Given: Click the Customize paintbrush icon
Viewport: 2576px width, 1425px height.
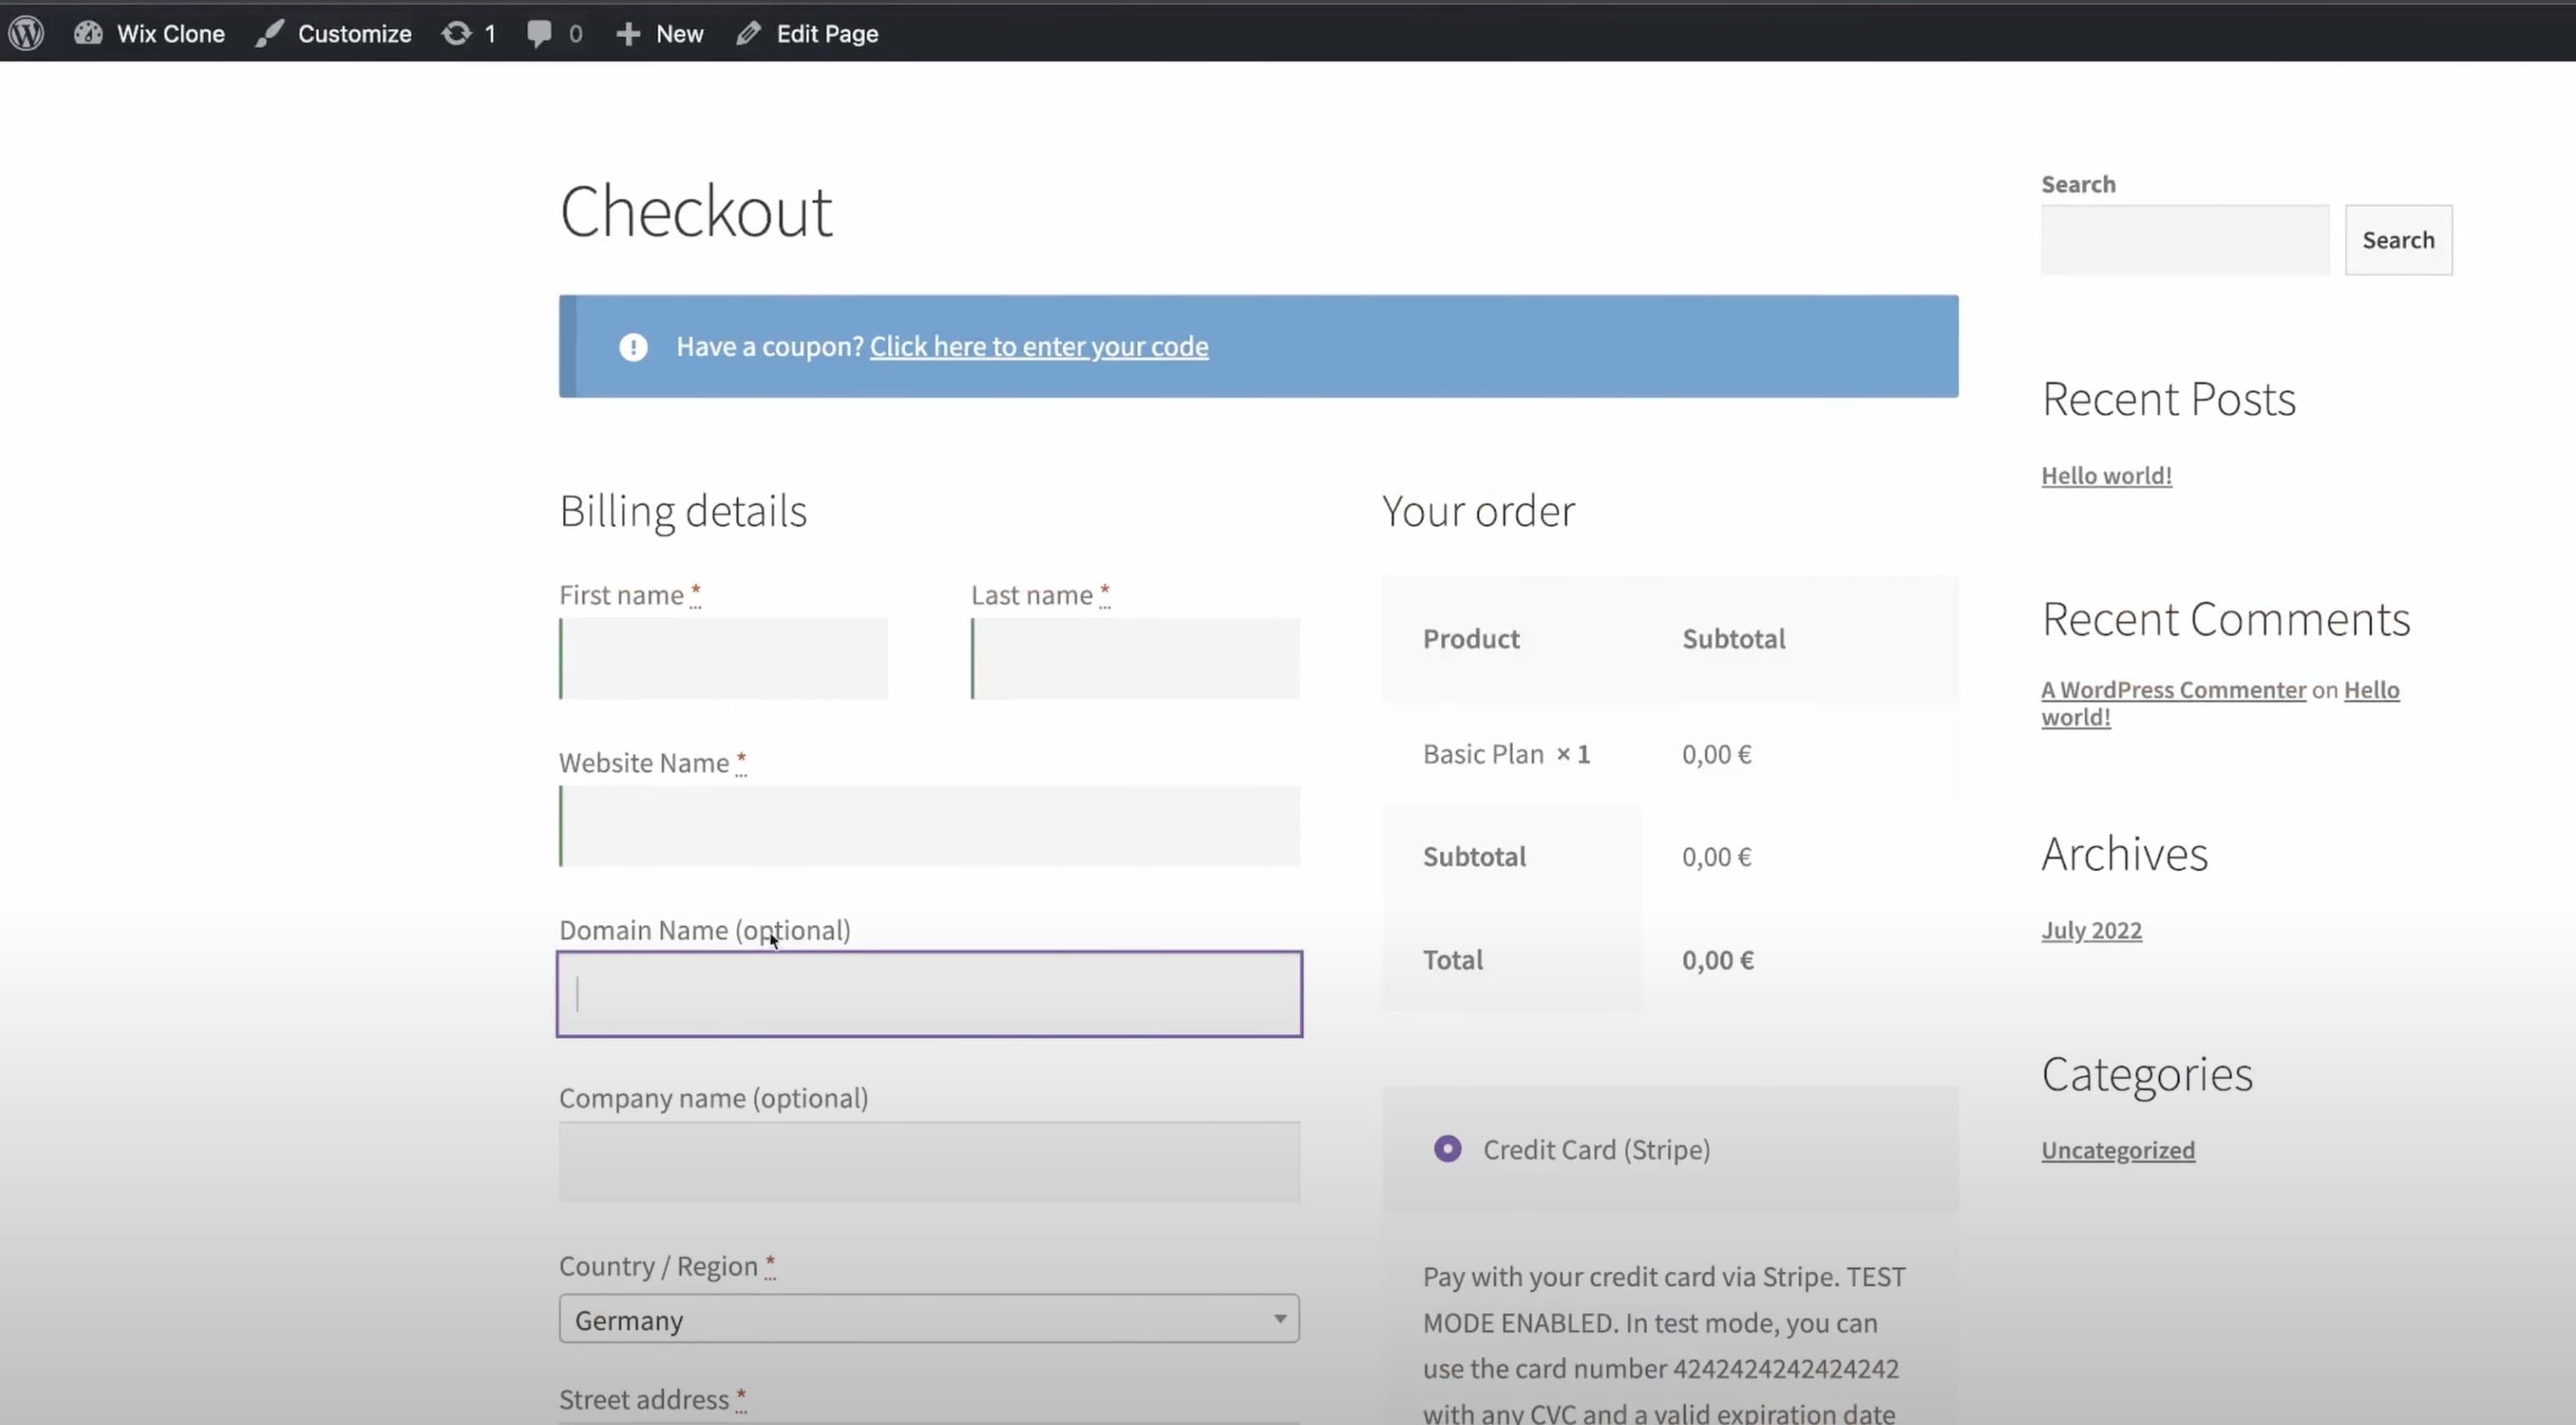Looking at the screenshot, I should click(268, 33).
